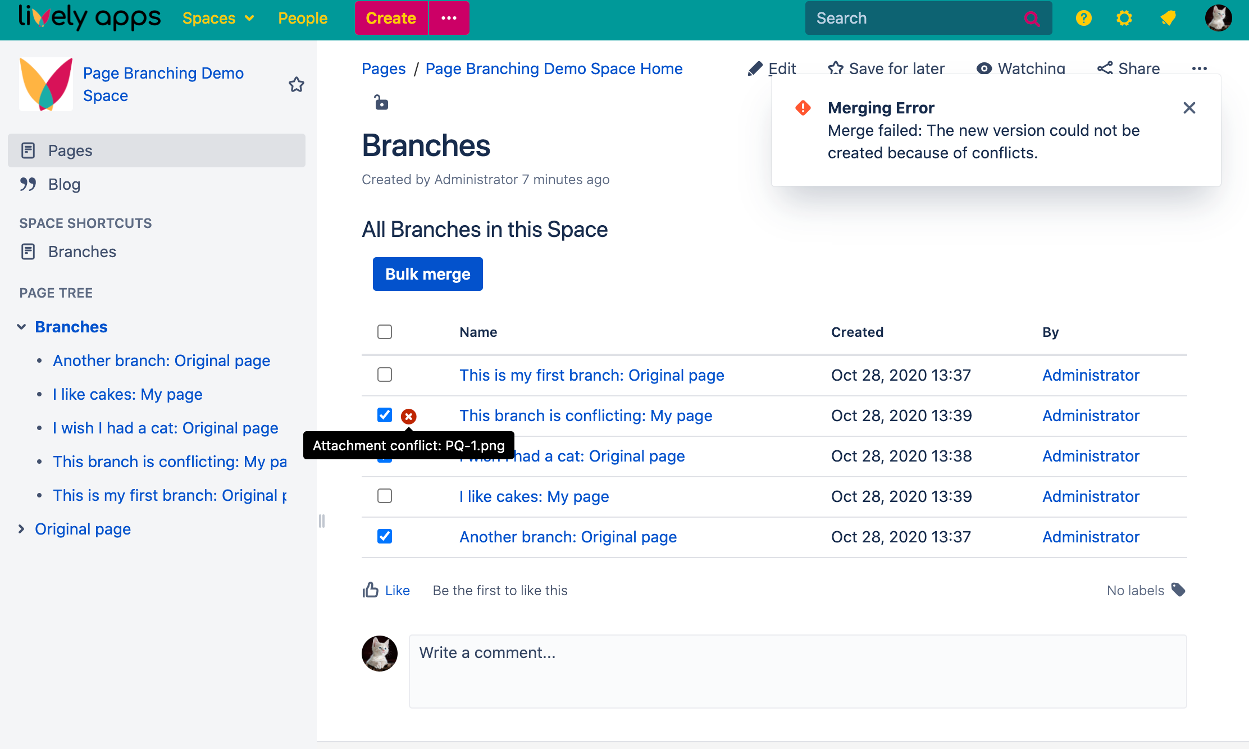The height and width of the screenshot is (749, 1249).
Task: Expand the Original page tree node
Action: (x=21, y=529)
